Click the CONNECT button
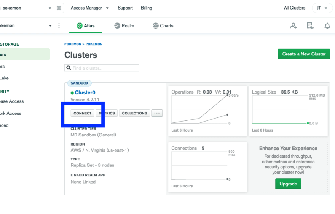The image size is (335, 214). point(83,113)
